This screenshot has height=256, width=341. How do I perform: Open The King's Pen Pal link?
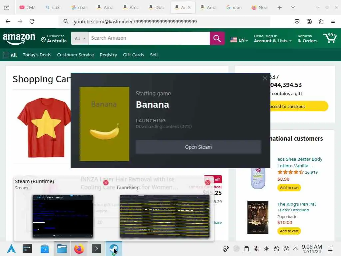(x=296, y=204)
